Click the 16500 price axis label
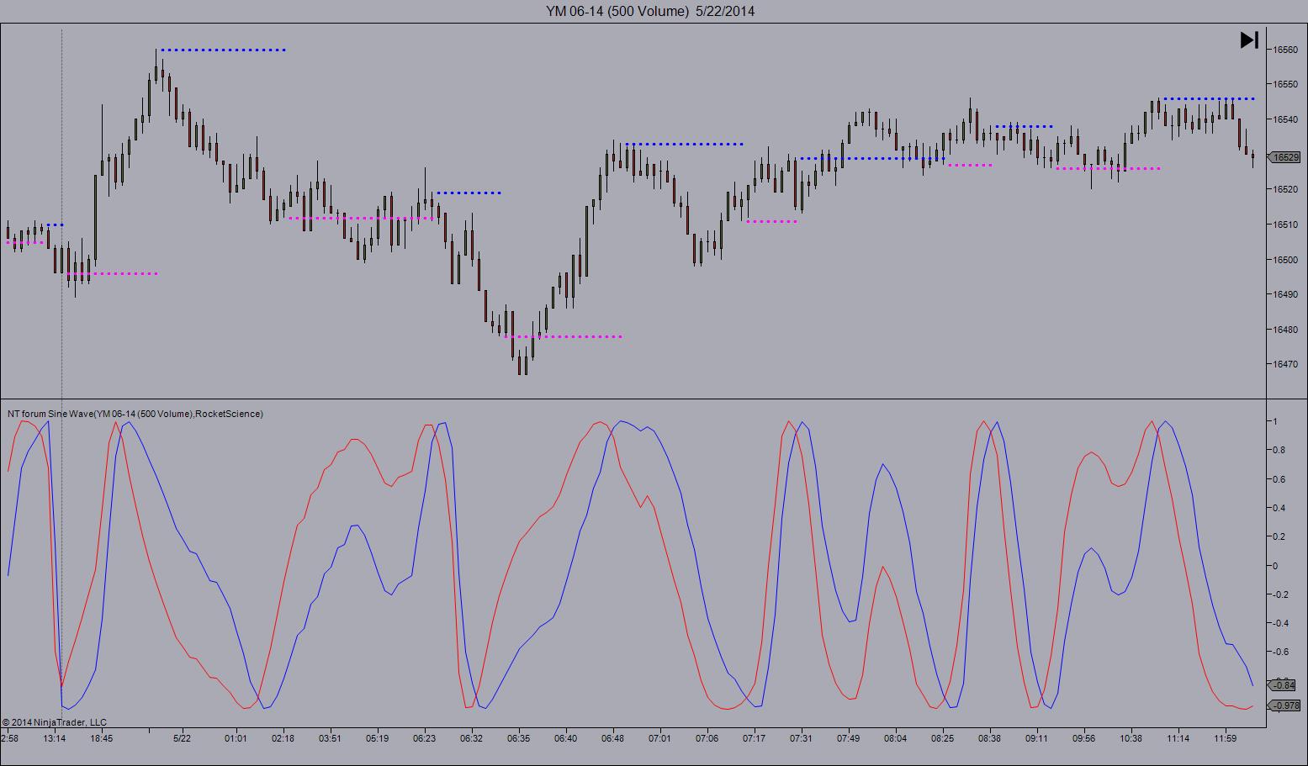1308x766 pixels. point(1284,260)
